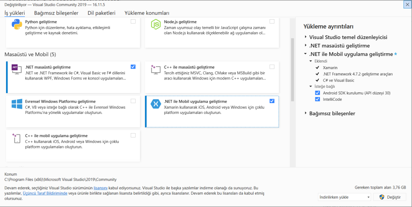412x207 pixels.
Task: Click the .NET masaüstü geliştirme icon
Action: coord(16,70)
